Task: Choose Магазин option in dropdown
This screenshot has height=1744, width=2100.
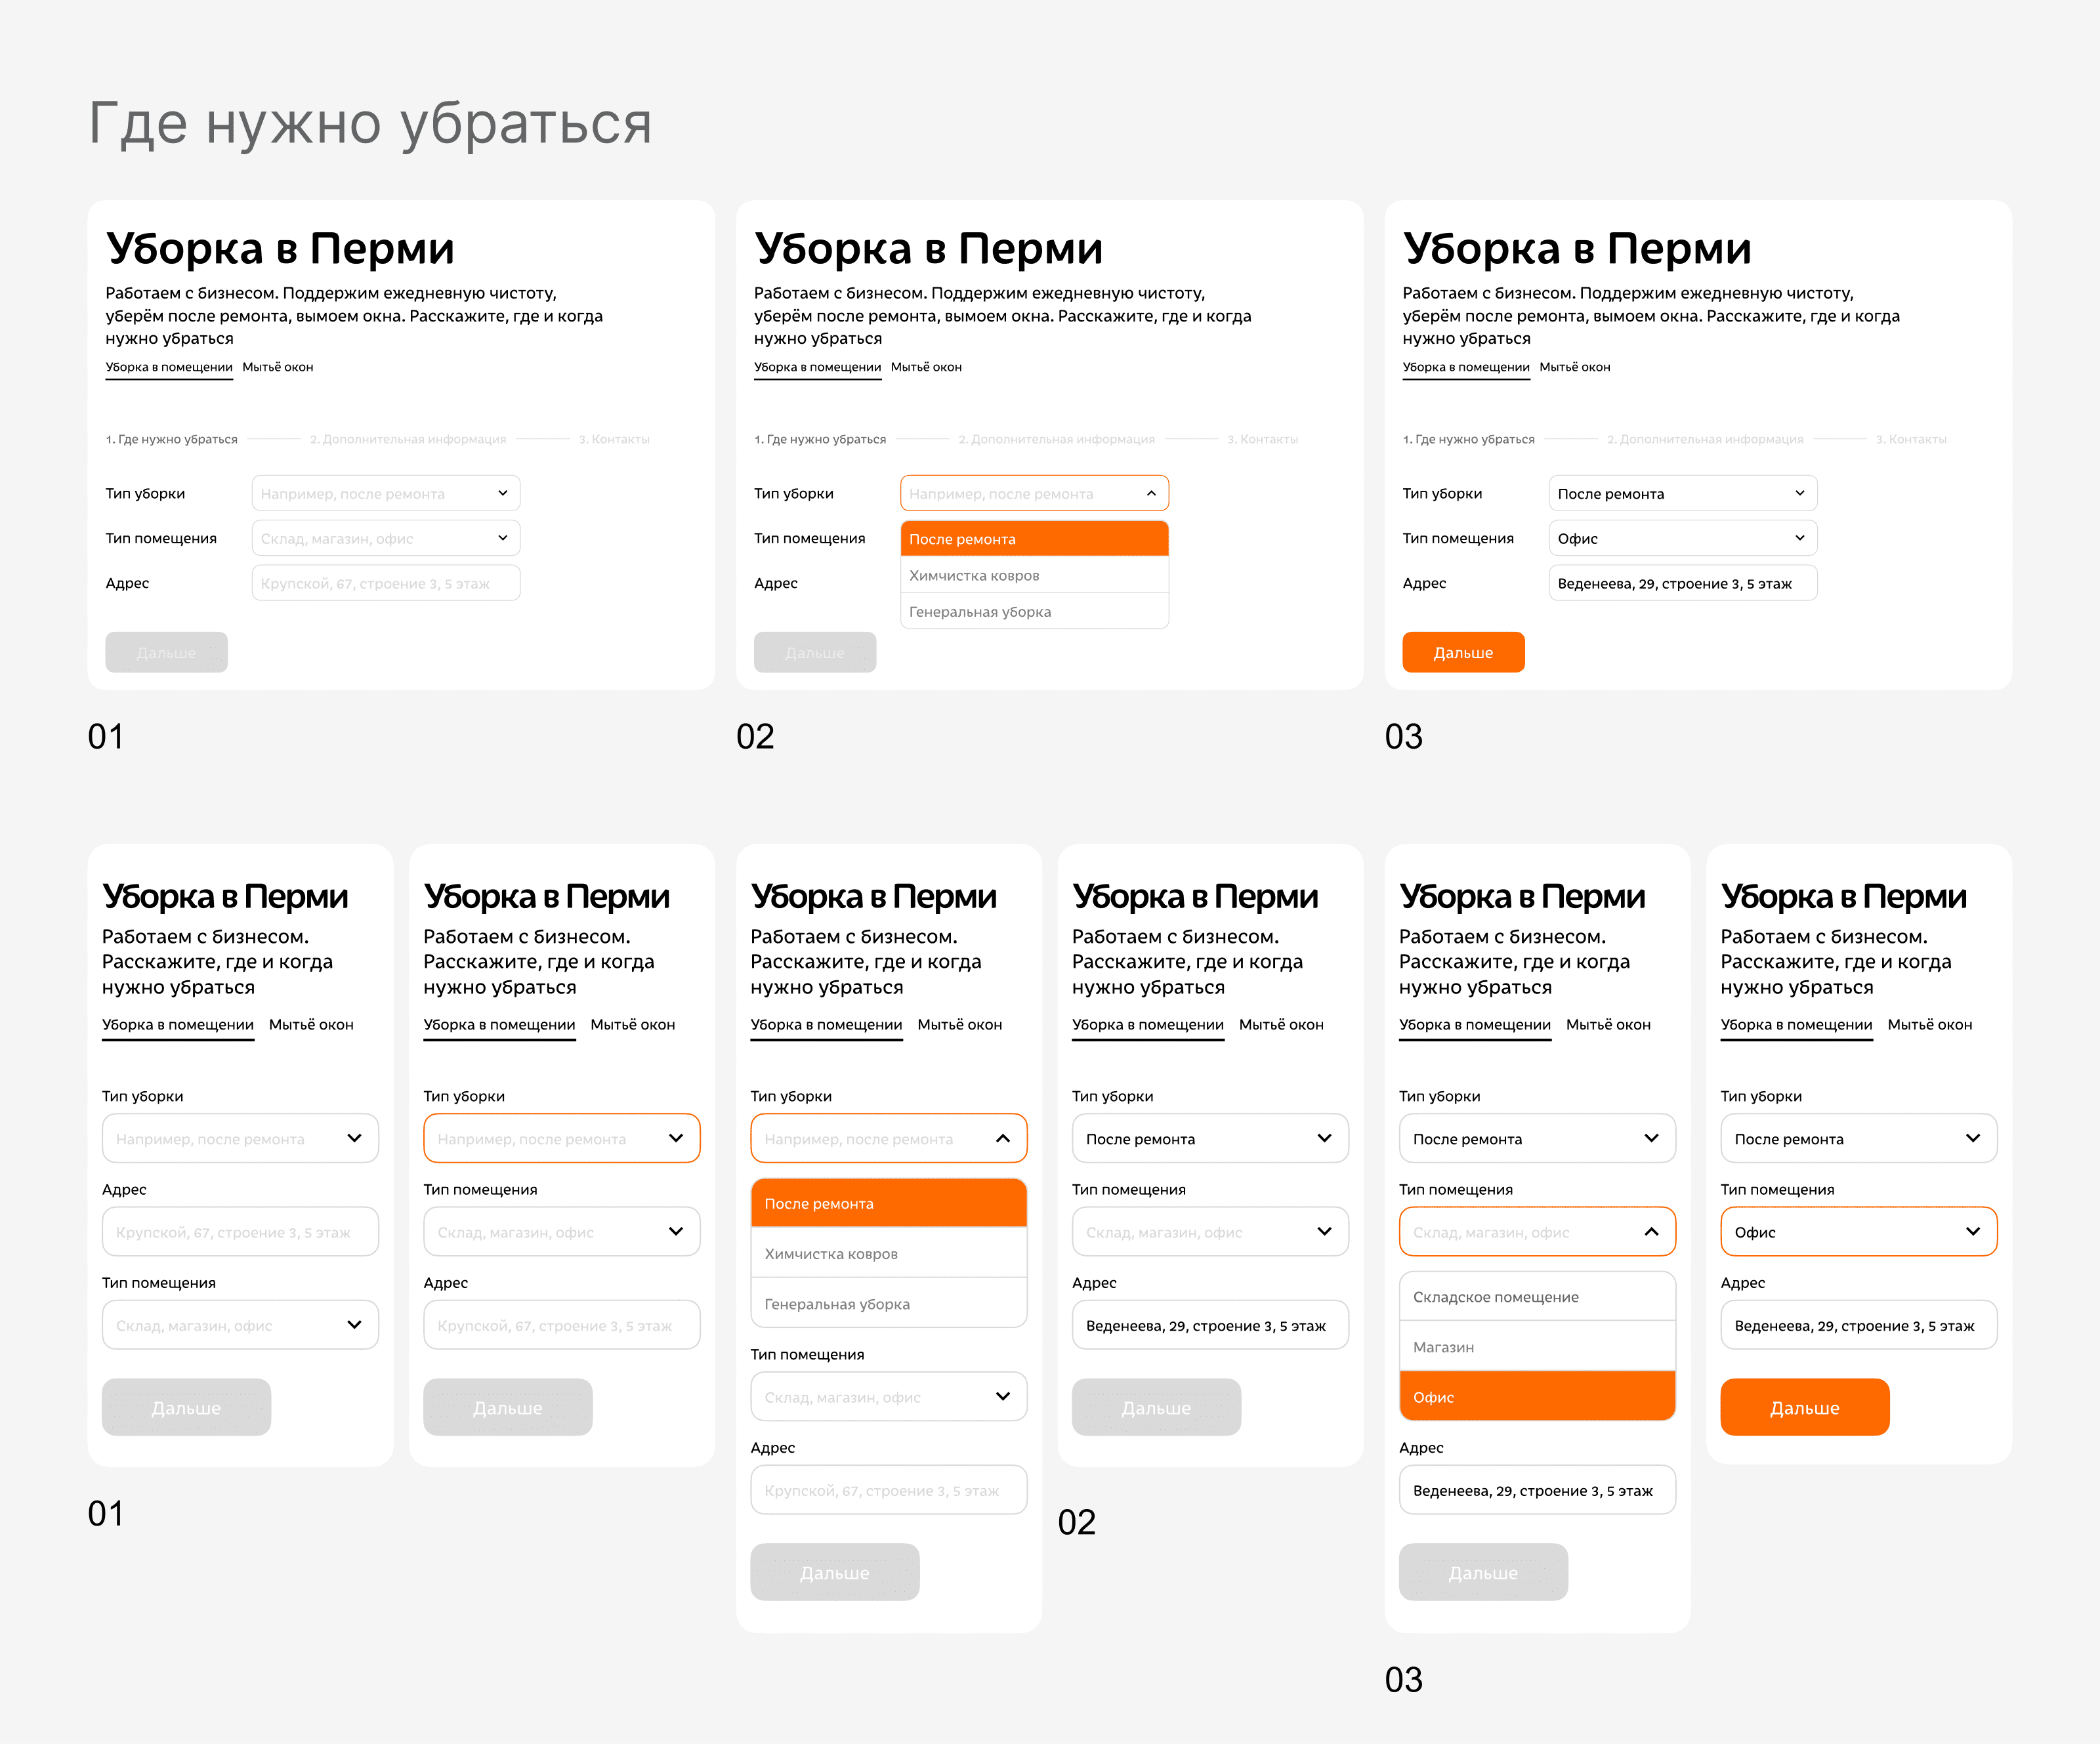Action: (1537, 1346)
